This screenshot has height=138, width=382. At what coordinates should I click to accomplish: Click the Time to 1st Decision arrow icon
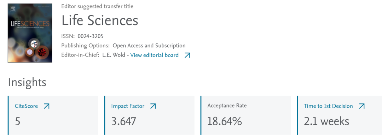pyautogui.click(x=362, y=106)
